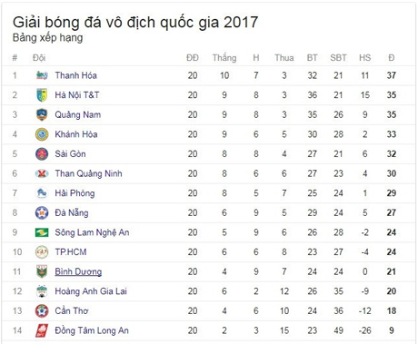
Task: Click the Khánh Hòa round badge icon
Action: (42, 134)
